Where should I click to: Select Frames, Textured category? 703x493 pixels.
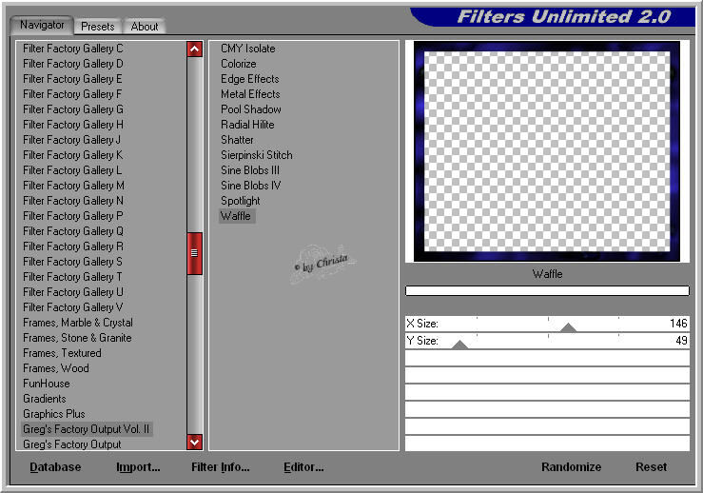click(62, 353)
